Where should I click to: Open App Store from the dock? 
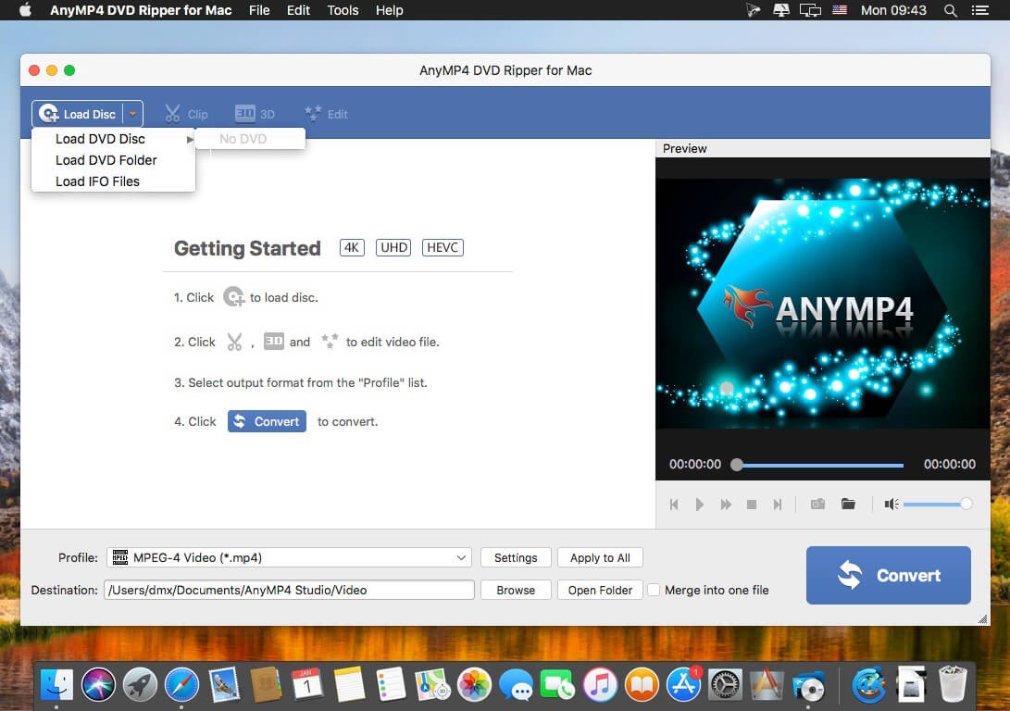[x=683, y=684]
